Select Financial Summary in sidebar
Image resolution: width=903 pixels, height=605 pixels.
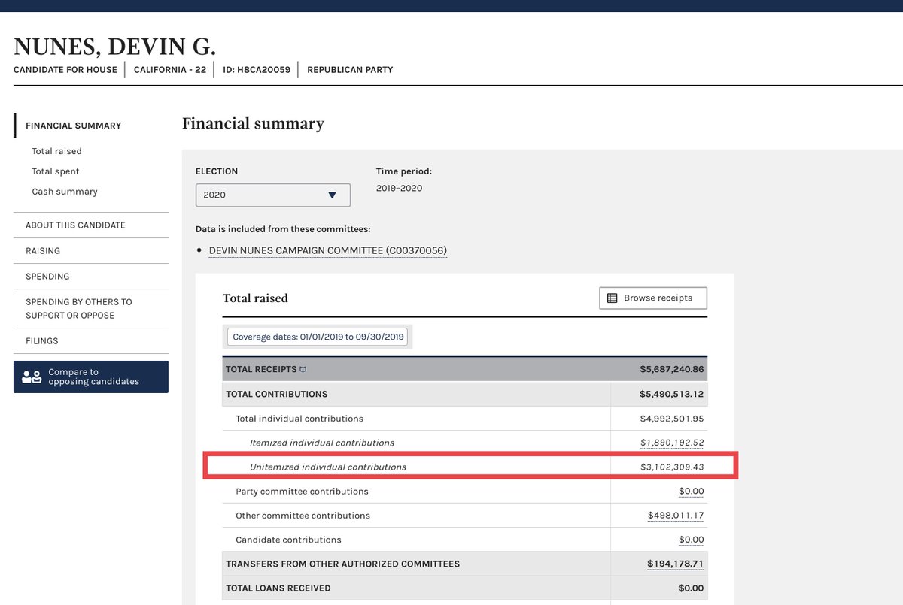74,126
